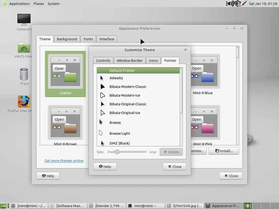
Task: Click Close in Customize Theme dialog
Action: tap(175, 167)
